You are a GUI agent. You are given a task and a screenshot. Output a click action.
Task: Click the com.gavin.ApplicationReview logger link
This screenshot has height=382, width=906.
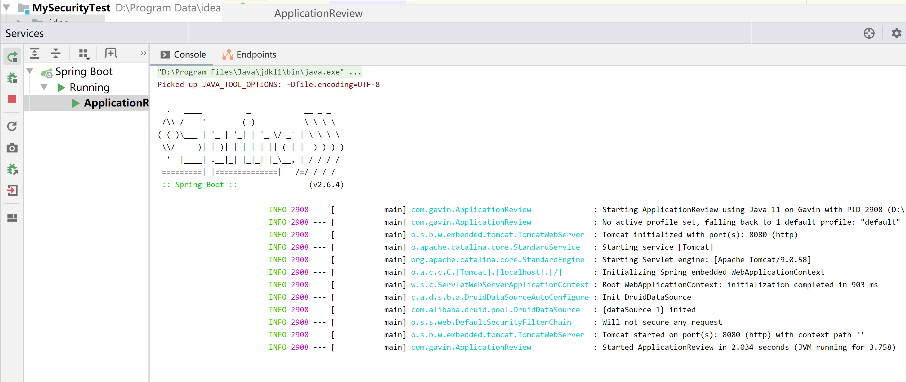click(471, 209)
